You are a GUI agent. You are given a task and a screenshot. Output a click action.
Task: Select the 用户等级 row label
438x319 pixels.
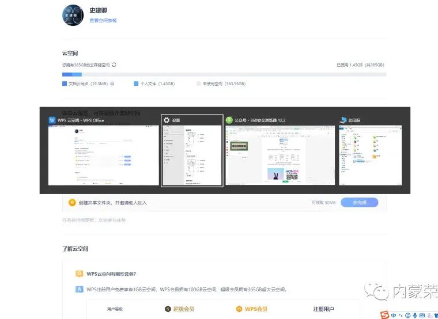115,309
